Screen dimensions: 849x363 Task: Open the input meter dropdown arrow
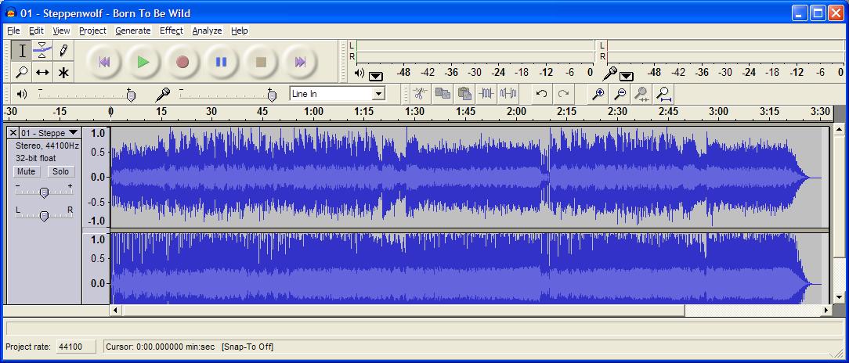pyautogui.click(x=627, y=77)
